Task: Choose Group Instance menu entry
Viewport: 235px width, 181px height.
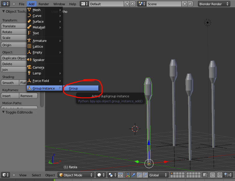Action: (x=44, y=88)
